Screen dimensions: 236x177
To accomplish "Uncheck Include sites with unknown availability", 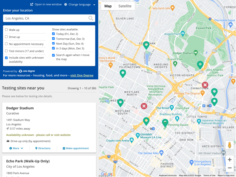I will tap(6, 58).
